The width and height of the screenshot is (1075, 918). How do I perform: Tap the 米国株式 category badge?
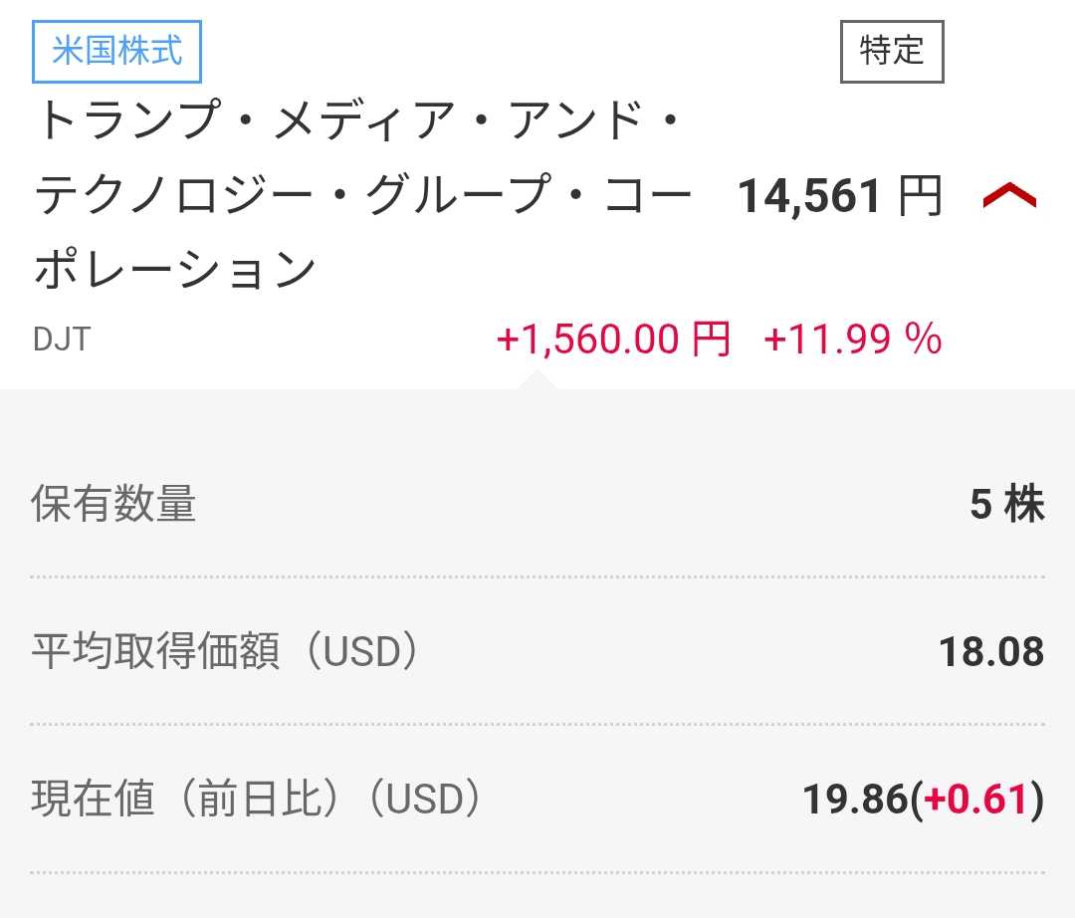(x=117, y=52)
